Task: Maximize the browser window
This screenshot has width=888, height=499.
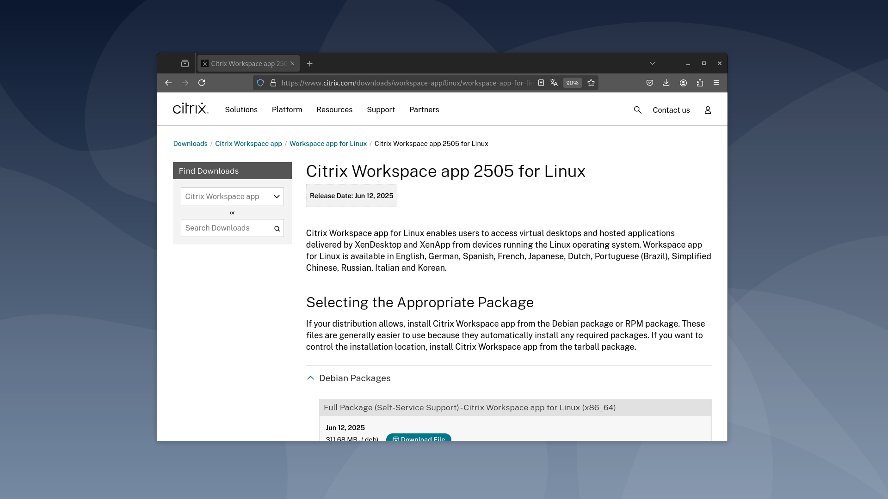Action: [704, 63]
